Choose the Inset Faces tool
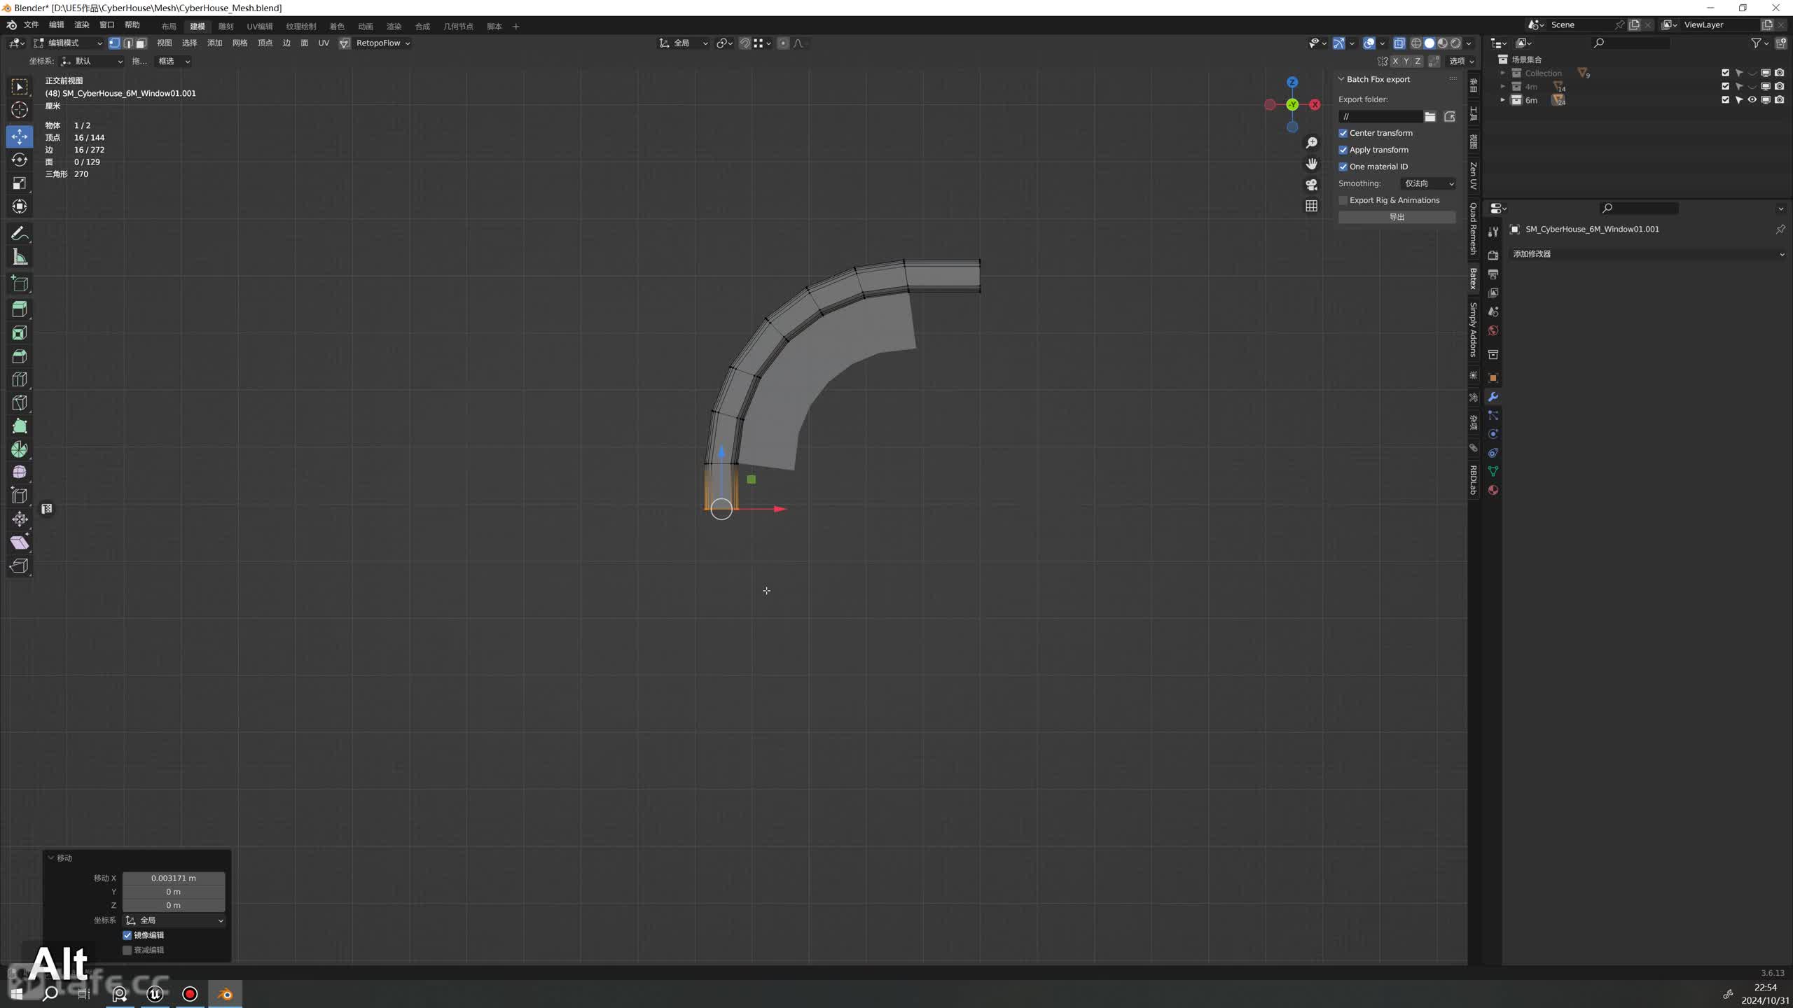The image size is (1793, 1008). (x=20, y=333)
